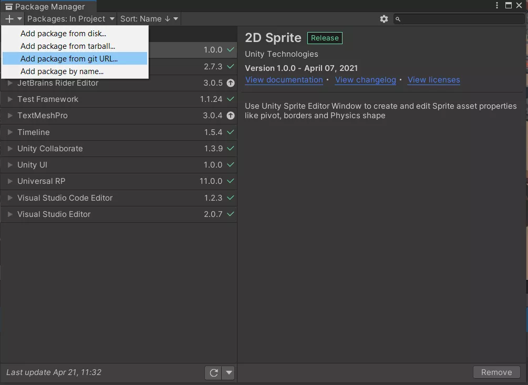Viewport: 528px width, 385px height.
Task: Click the three-dot window options menu
Action: (x=497, y=5)
